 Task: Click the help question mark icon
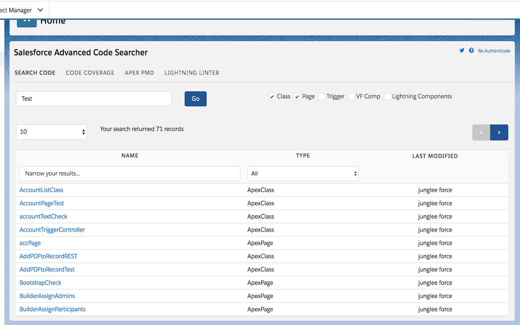coord(471,50)
